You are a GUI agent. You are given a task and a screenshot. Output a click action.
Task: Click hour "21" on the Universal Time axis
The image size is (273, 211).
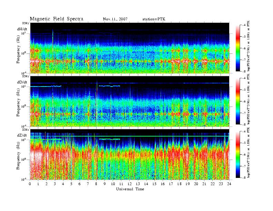pyautogui.click(x=204, y=184)
